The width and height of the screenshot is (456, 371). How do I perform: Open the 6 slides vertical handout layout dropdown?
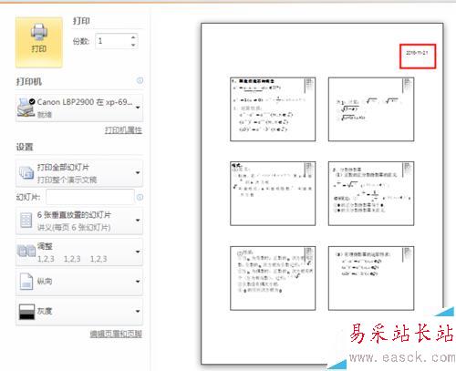(79, 221)
